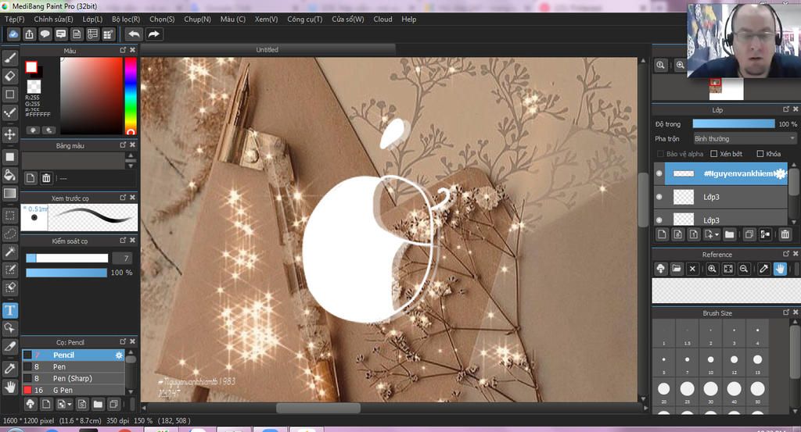Select the Eyedropper tool

click(x=9, y=368)
